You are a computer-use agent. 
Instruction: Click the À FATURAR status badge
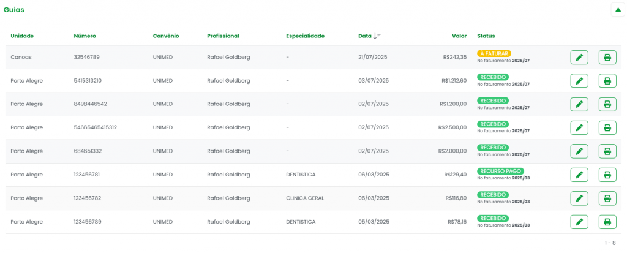pyautogui.click(x=494, y=53)
